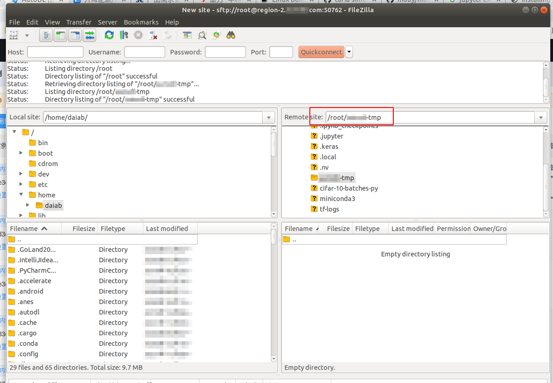Viewport: 553px width, 383px height.
Task: Open directory listing filters dialog
Action: click(x=187, y=35)
